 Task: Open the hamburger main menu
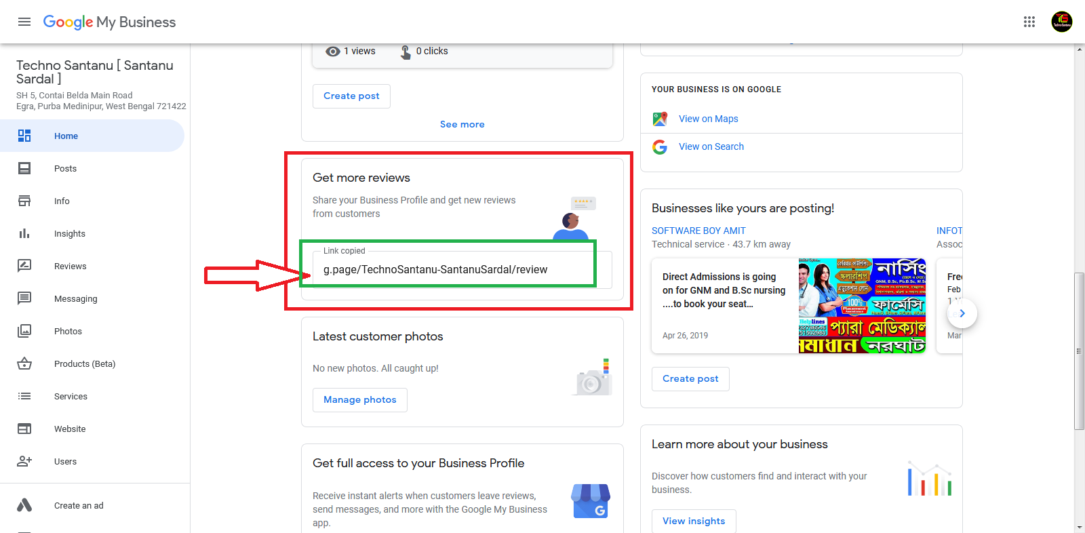click(x=24, y=22)
